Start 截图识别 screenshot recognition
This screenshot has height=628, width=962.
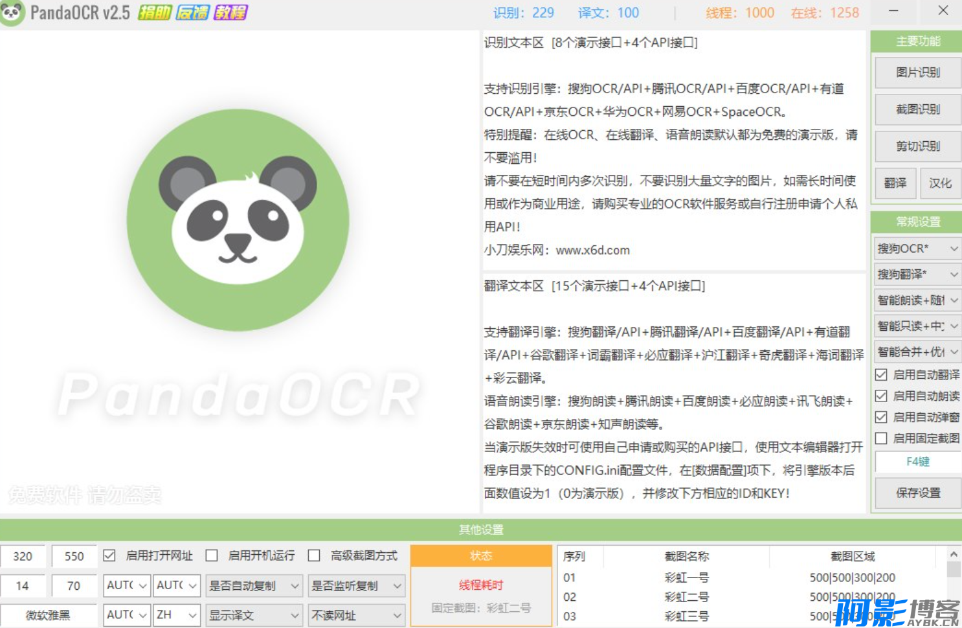pyautogui.click(x=917, y=109)
